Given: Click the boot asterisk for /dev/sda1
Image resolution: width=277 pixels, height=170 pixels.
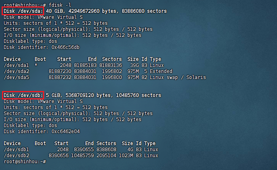Looking at the screenshot, I should [x=36, y=65].
